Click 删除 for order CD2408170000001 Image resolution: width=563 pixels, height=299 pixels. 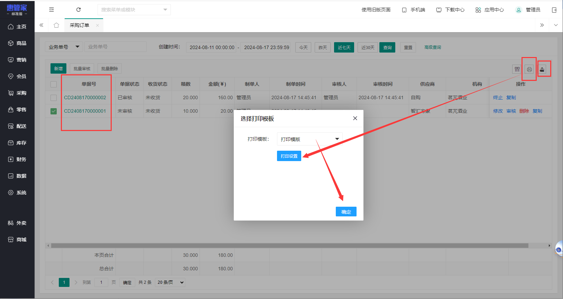(524, 111)
